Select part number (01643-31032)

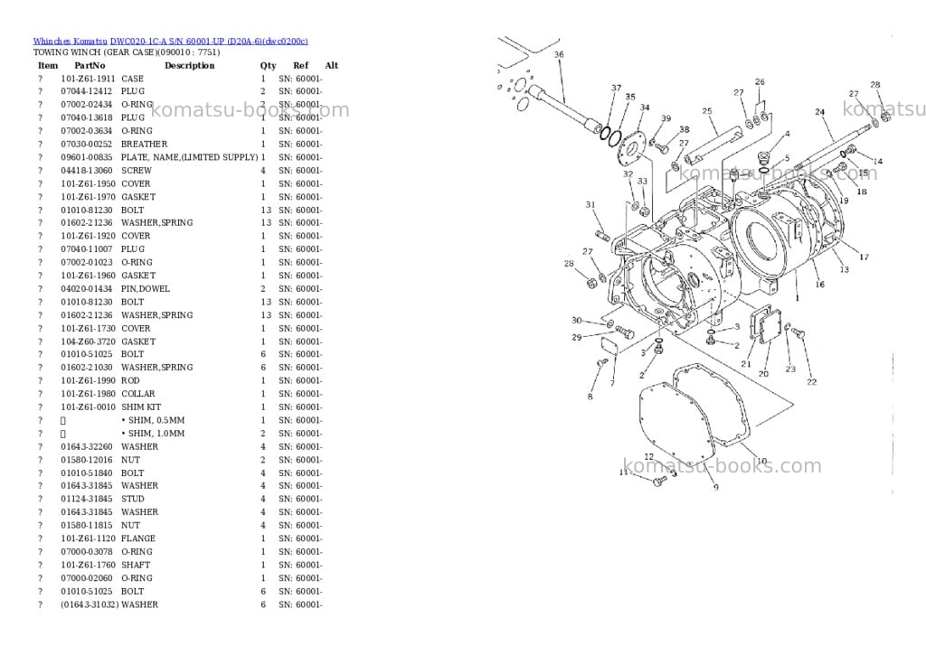[90, 604]
